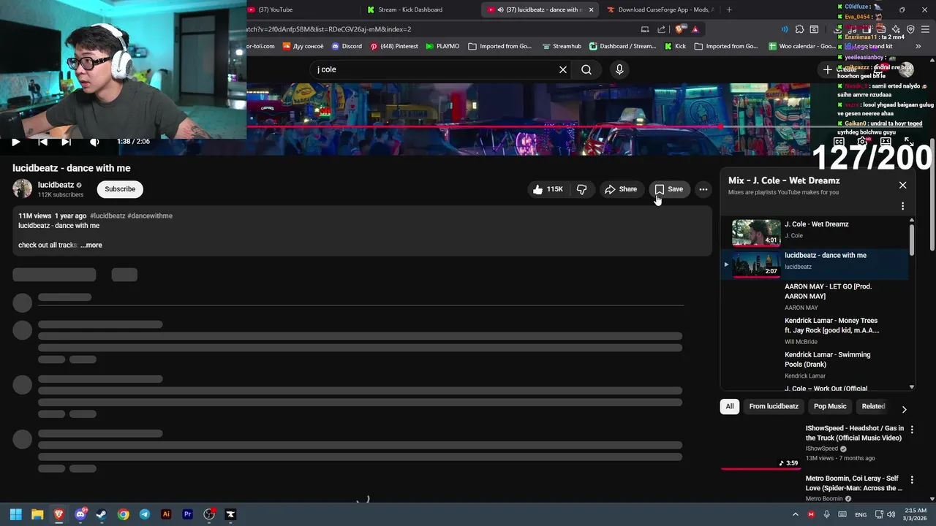This screenshot has height=526, width=936.
Task: Open options for Metro Boomin Self Love video
Action: [x=912, y=480]
